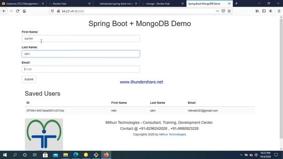Viewport: 283px width, 159px height.
Task: Open Task View on the taskbar
Action: click(34, 155)
